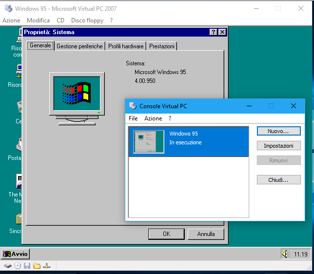Click OK in Proprietà: Sistema dialog

pos(166,234)
